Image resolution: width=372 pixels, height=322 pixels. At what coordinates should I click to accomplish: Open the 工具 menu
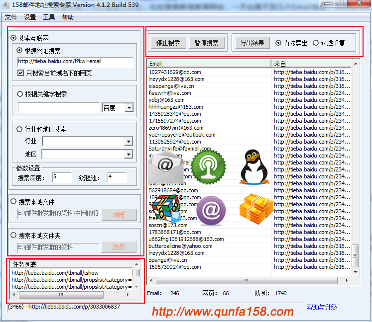(x=49, y=17)
